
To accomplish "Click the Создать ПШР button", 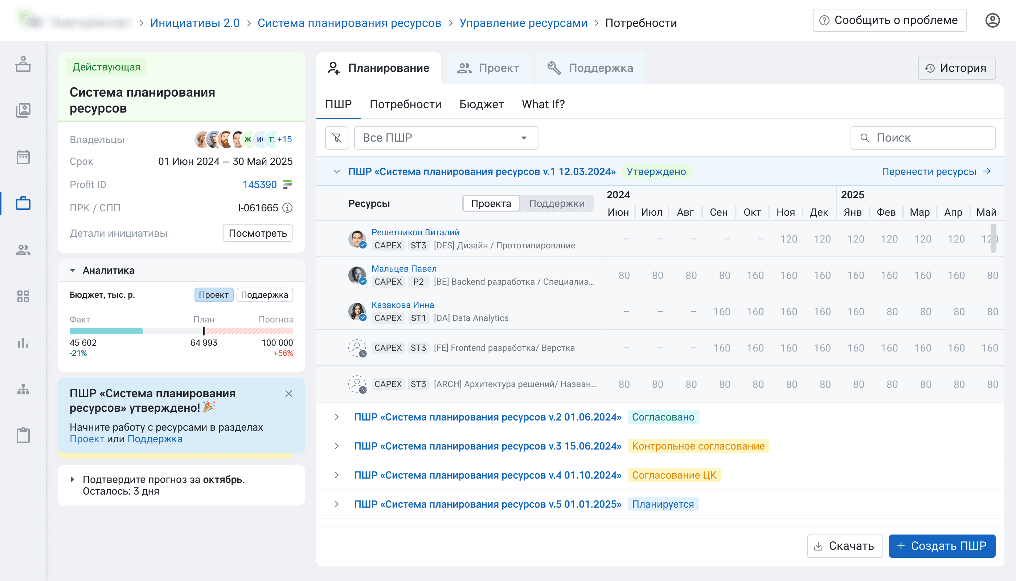I will coord(942,546).
